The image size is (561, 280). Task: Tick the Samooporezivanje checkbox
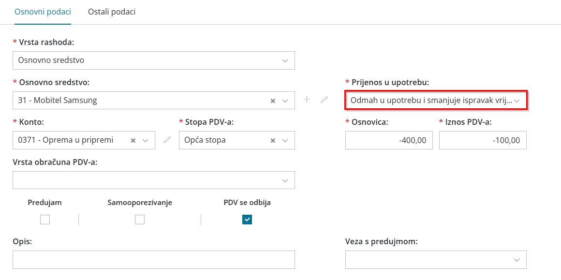[x=140, y=220]
